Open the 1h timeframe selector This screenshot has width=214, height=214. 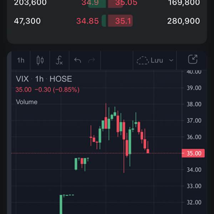click(21, 60)
